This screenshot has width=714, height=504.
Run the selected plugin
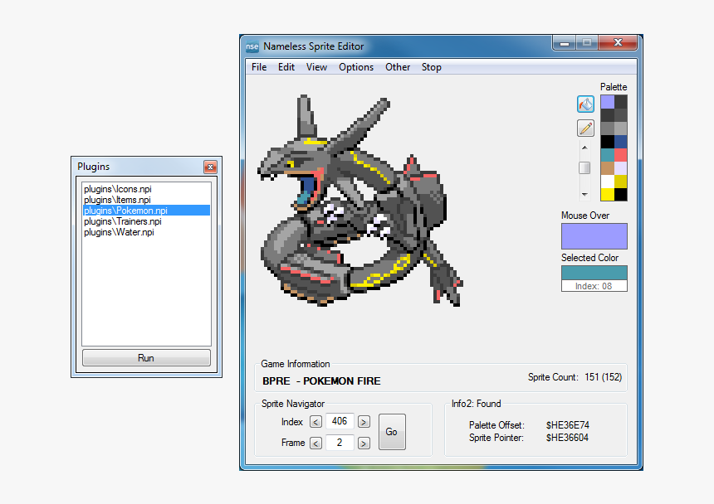(146, 357)
